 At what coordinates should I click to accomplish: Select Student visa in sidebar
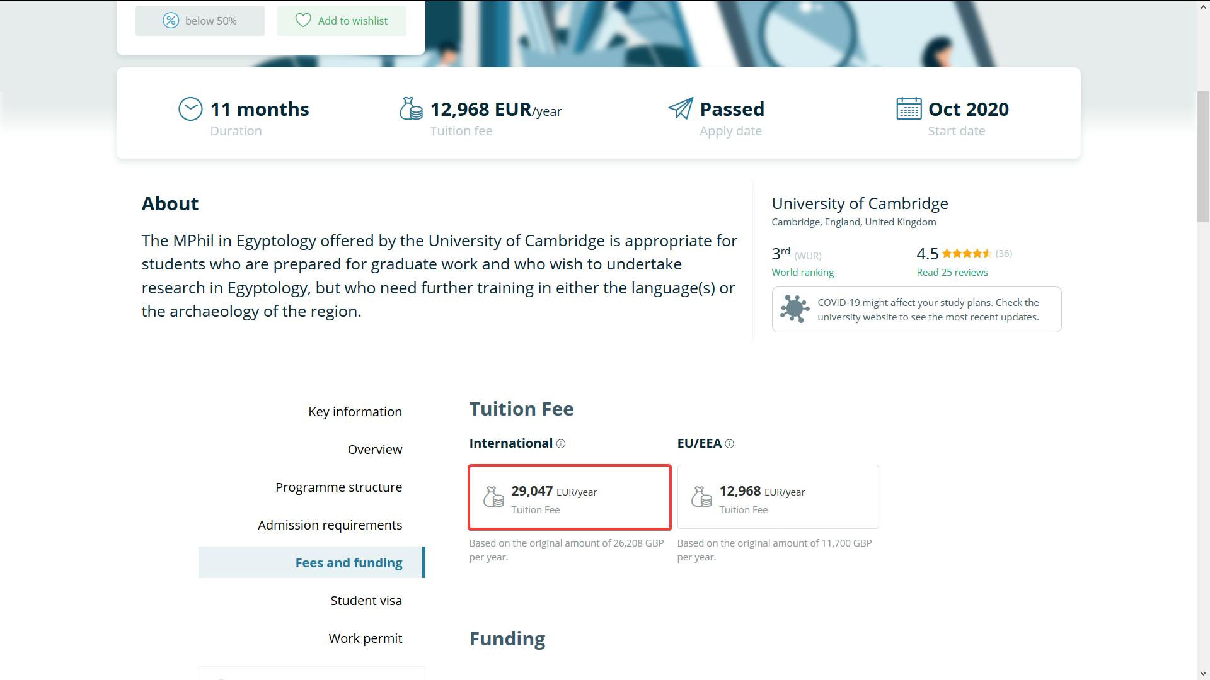[x=366, y=601]
